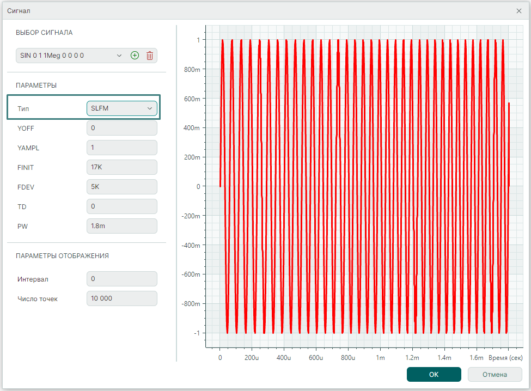Image resolution: width=531 pixels, height=391 pixels.
Task: Close the Сигнал dialog window
Action: click(x=518, y=10)
